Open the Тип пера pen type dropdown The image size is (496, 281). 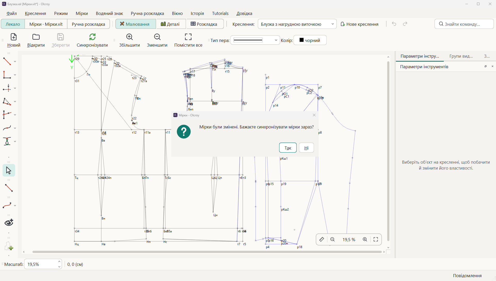tap(255, 40)
